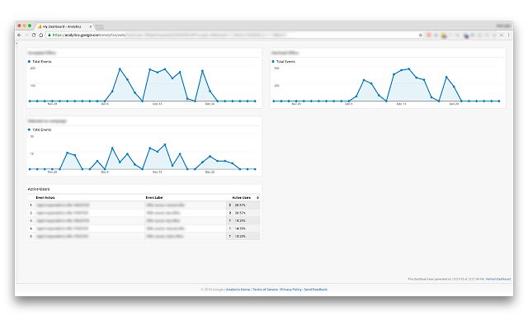The width and height of the screenshot is (528, 330).
Task: Click Total Events legend in the 500-scale chart
Action: click(284, 62)
